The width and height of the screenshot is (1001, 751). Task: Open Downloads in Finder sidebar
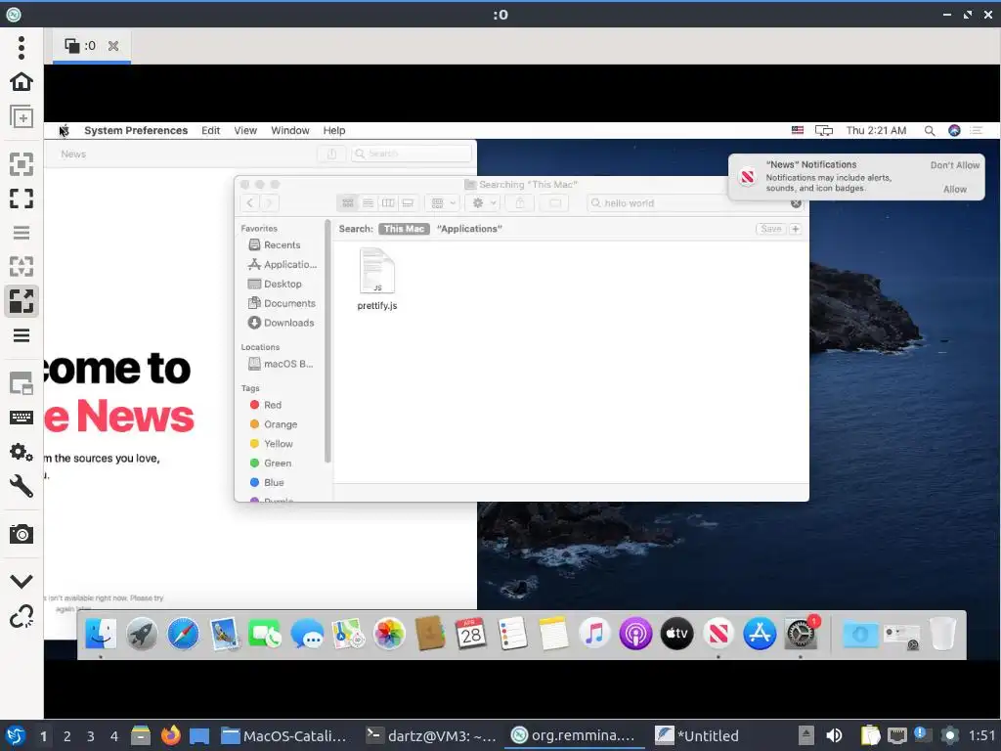click(281, 323)
